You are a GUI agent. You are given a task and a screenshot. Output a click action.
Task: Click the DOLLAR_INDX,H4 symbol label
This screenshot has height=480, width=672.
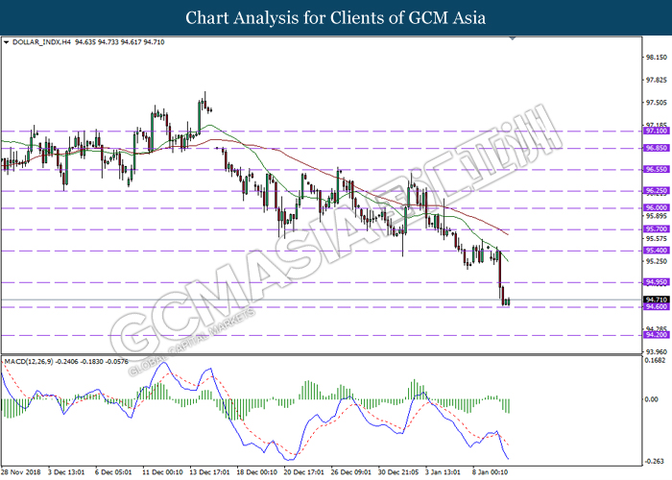click(41, 42)
